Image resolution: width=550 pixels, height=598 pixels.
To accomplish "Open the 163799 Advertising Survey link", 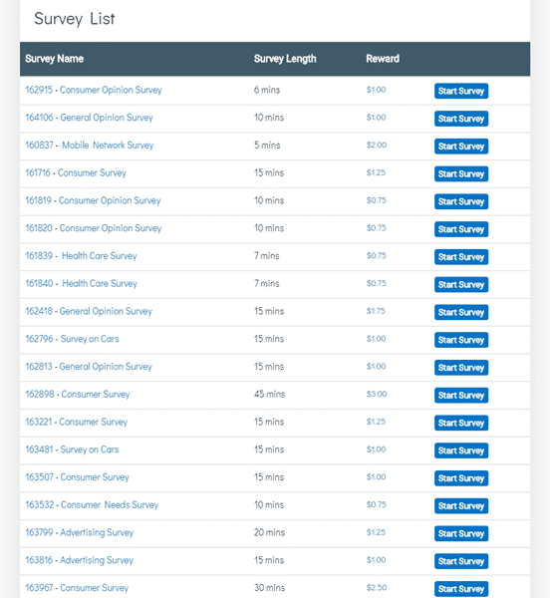I will (x=80, y=532).
